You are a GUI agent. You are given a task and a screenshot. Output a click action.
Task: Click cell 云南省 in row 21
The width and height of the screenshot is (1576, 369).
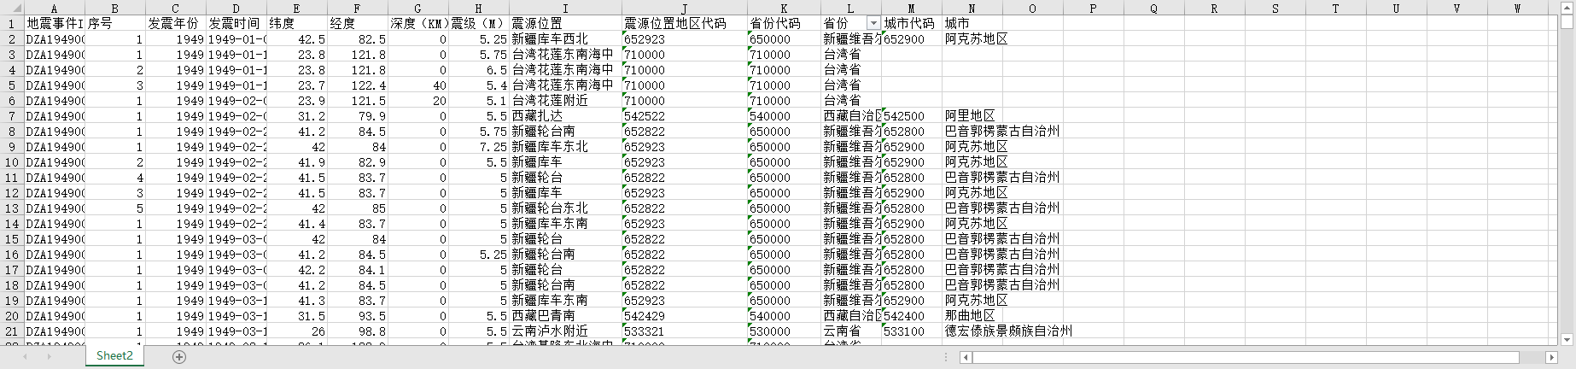click(x=851, y=331)
